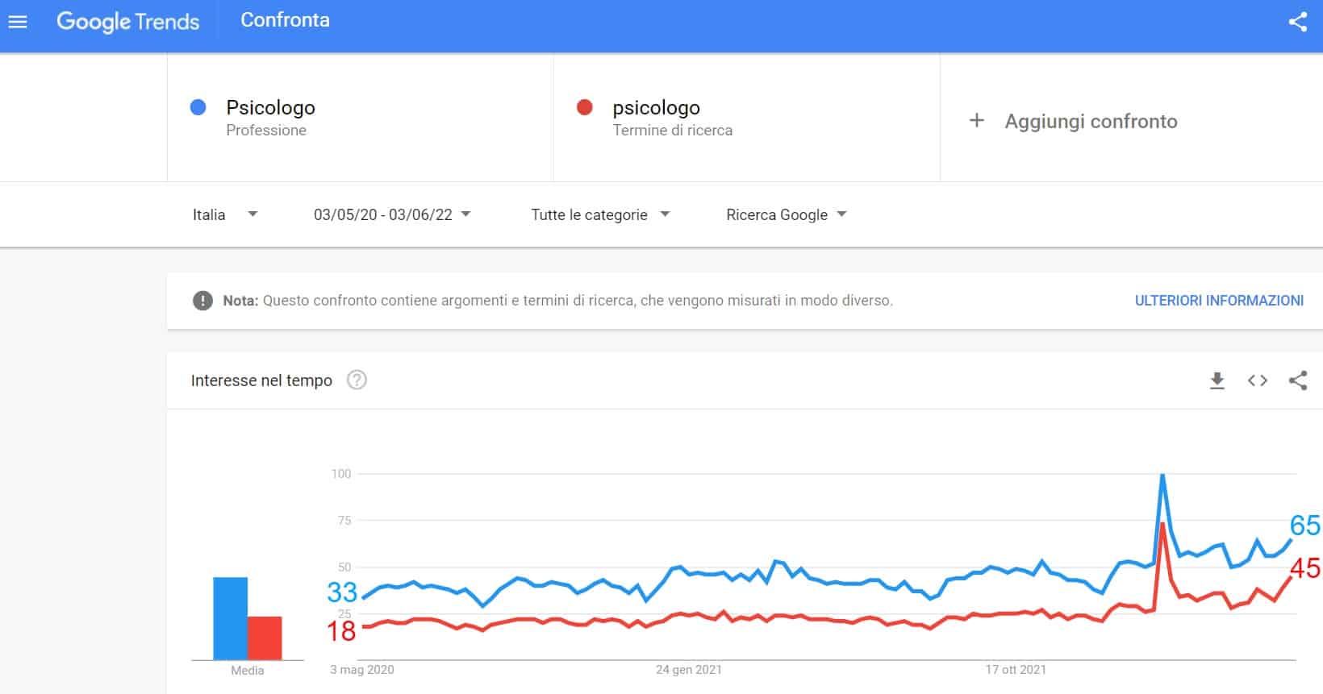The image size is (1323, 694).
Task: Click the blue Media average bar
Action: tap(230, 618)
